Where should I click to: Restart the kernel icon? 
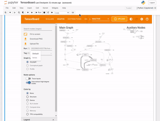pos(48,13)
